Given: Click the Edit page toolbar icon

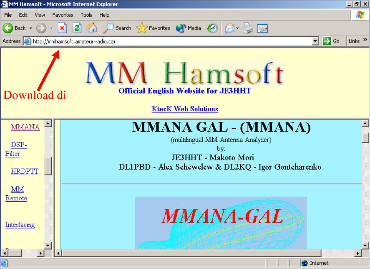Looking at the screenshot, I should pyautogui.click(x=262, y=28).
